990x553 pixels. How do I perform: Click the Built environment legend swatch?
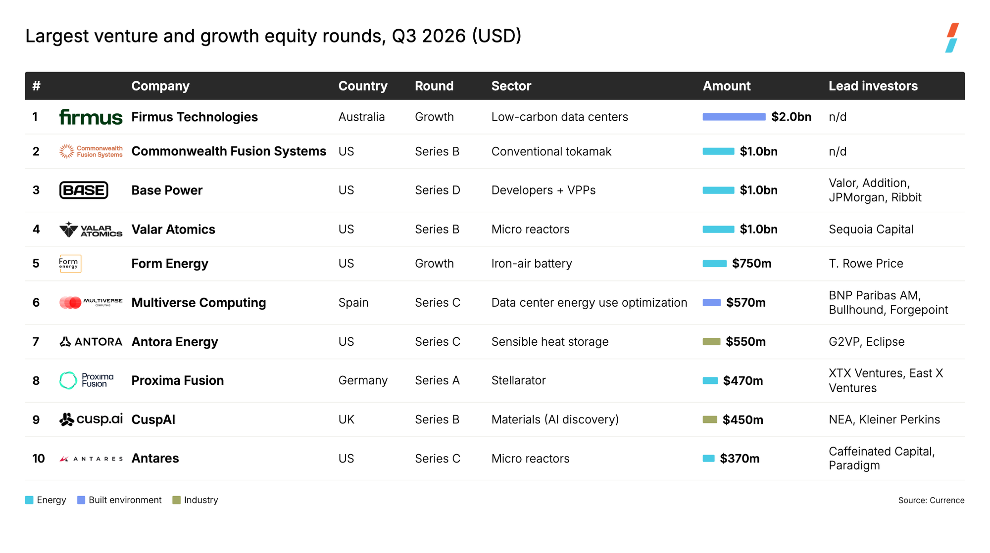tap(81, 500)
